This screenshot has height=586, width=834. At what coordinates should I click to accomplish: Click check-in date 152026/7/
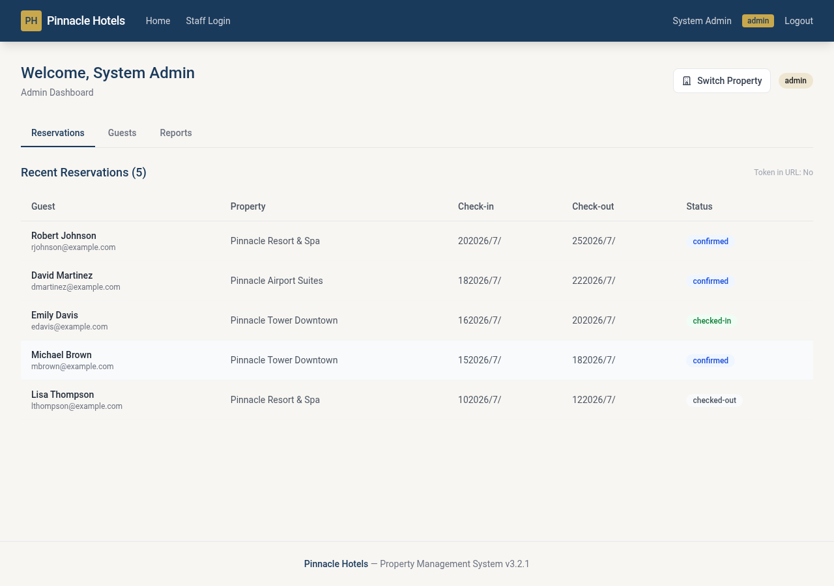click(480, 360)
